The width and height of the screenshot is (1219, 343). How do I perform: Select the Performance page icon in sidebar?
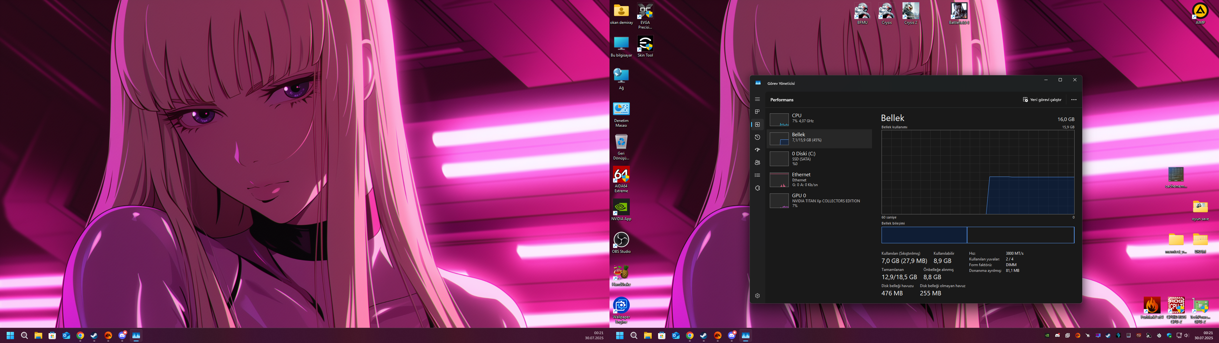coord(757,124)
